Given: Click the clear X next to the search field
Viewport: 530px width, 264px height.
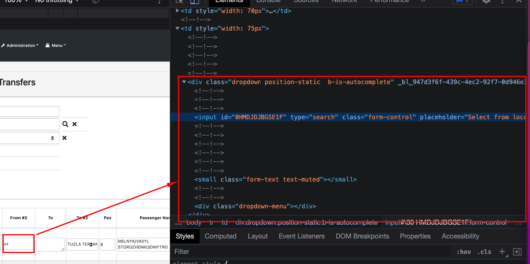Looking at the screenshot, I should (x=74, y=124).
